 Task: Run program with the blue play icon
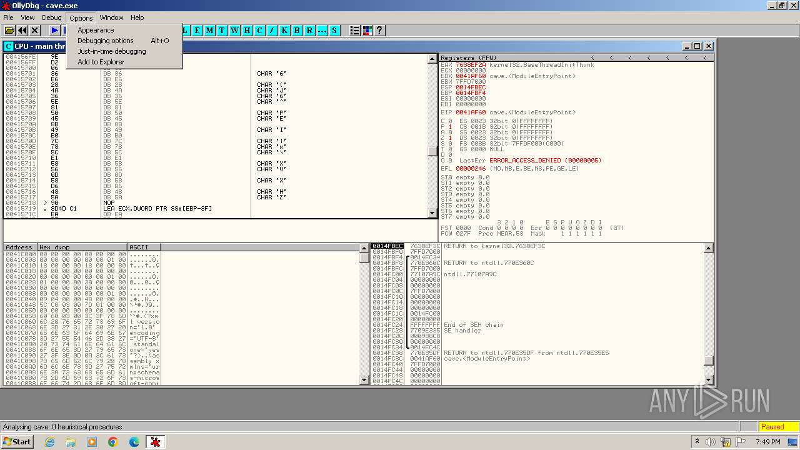pyautogui.click(x=54, y=30)
